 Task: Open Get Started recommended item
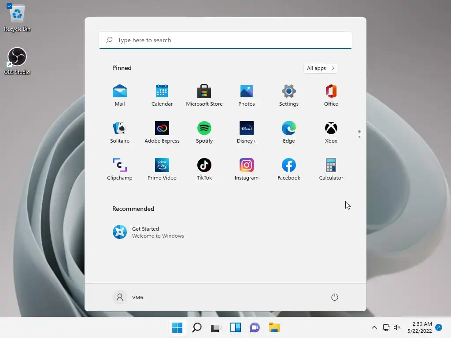(x=148, y=232)
